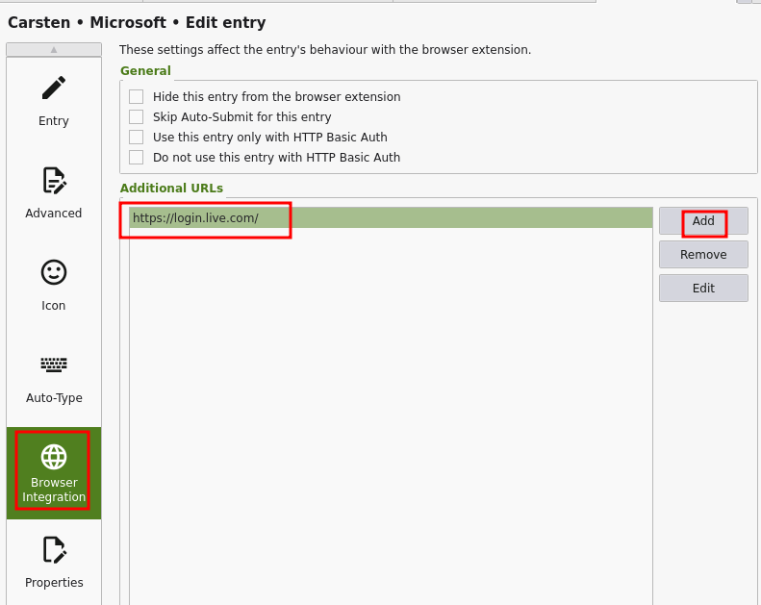Open the Entry pencil icon section

click(53, 101)
